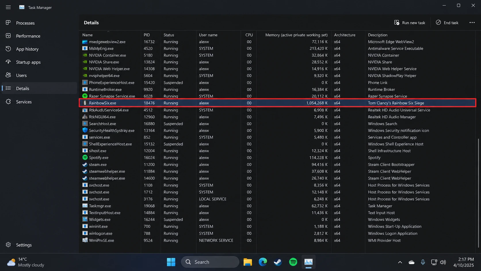Click the 1,054,268 K memory value
The height and width of the screenshot is (271, 481).
coord(317,103)
